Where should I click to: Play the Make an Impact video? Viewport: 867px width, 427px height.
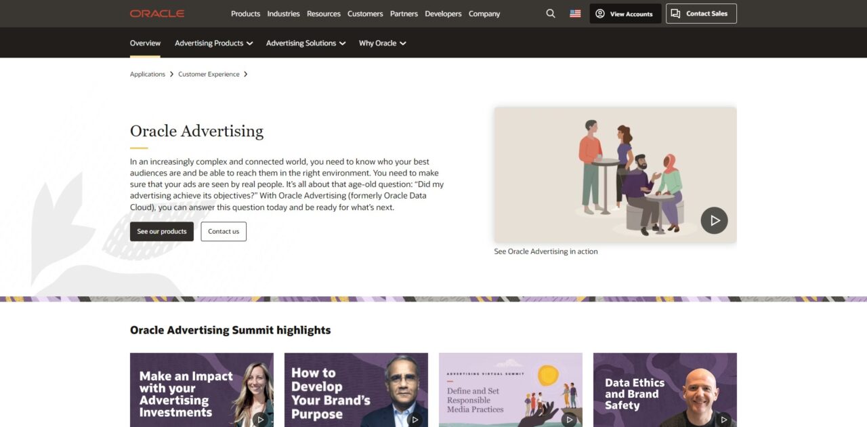click(x=260, y=420)
